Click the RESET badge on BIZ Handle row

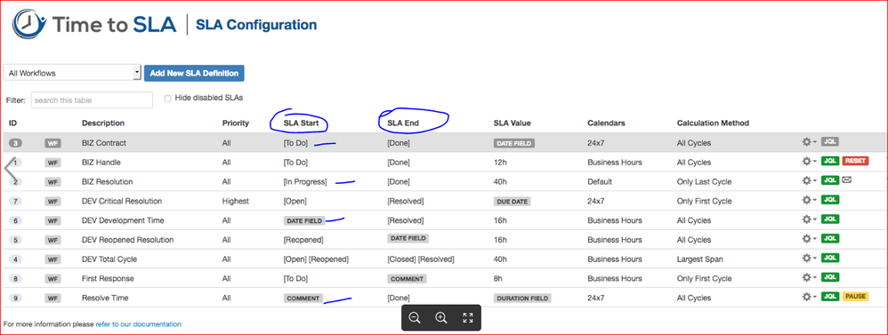(x=855, y=162)
